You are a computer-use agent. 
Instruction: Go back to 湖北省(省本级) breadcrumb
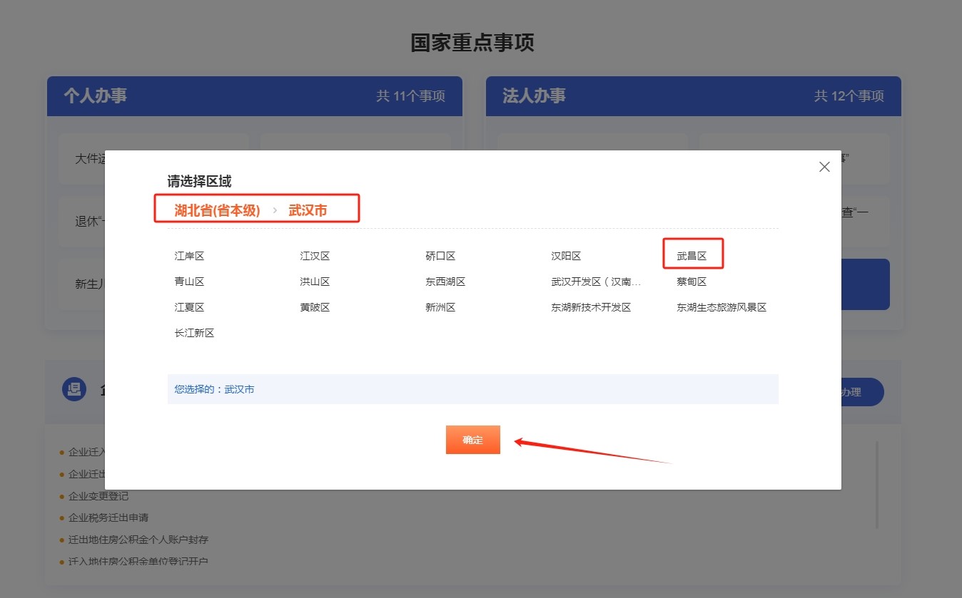217,211
